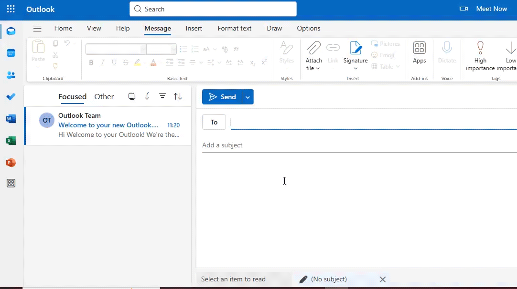517x289 pixels.
Task: Select the Other inbox tab
Action: (104, 96)
